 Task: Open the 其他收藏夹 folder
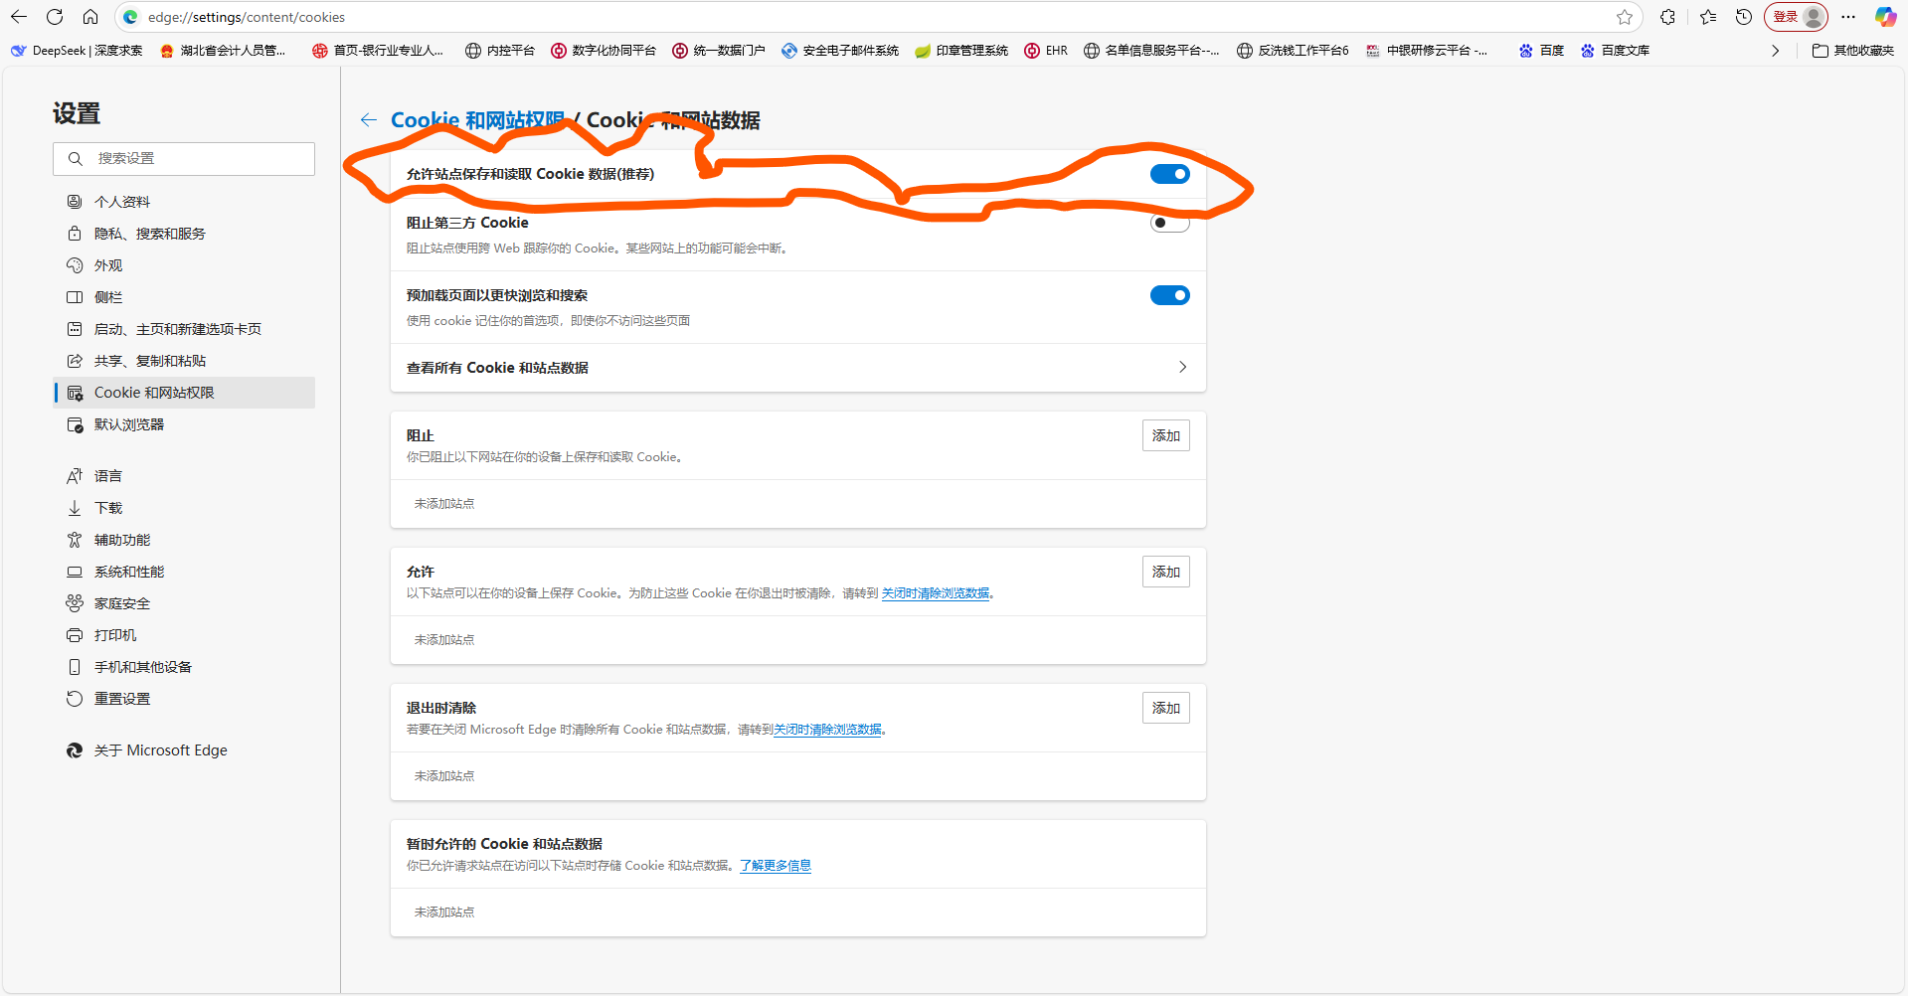1853,51
